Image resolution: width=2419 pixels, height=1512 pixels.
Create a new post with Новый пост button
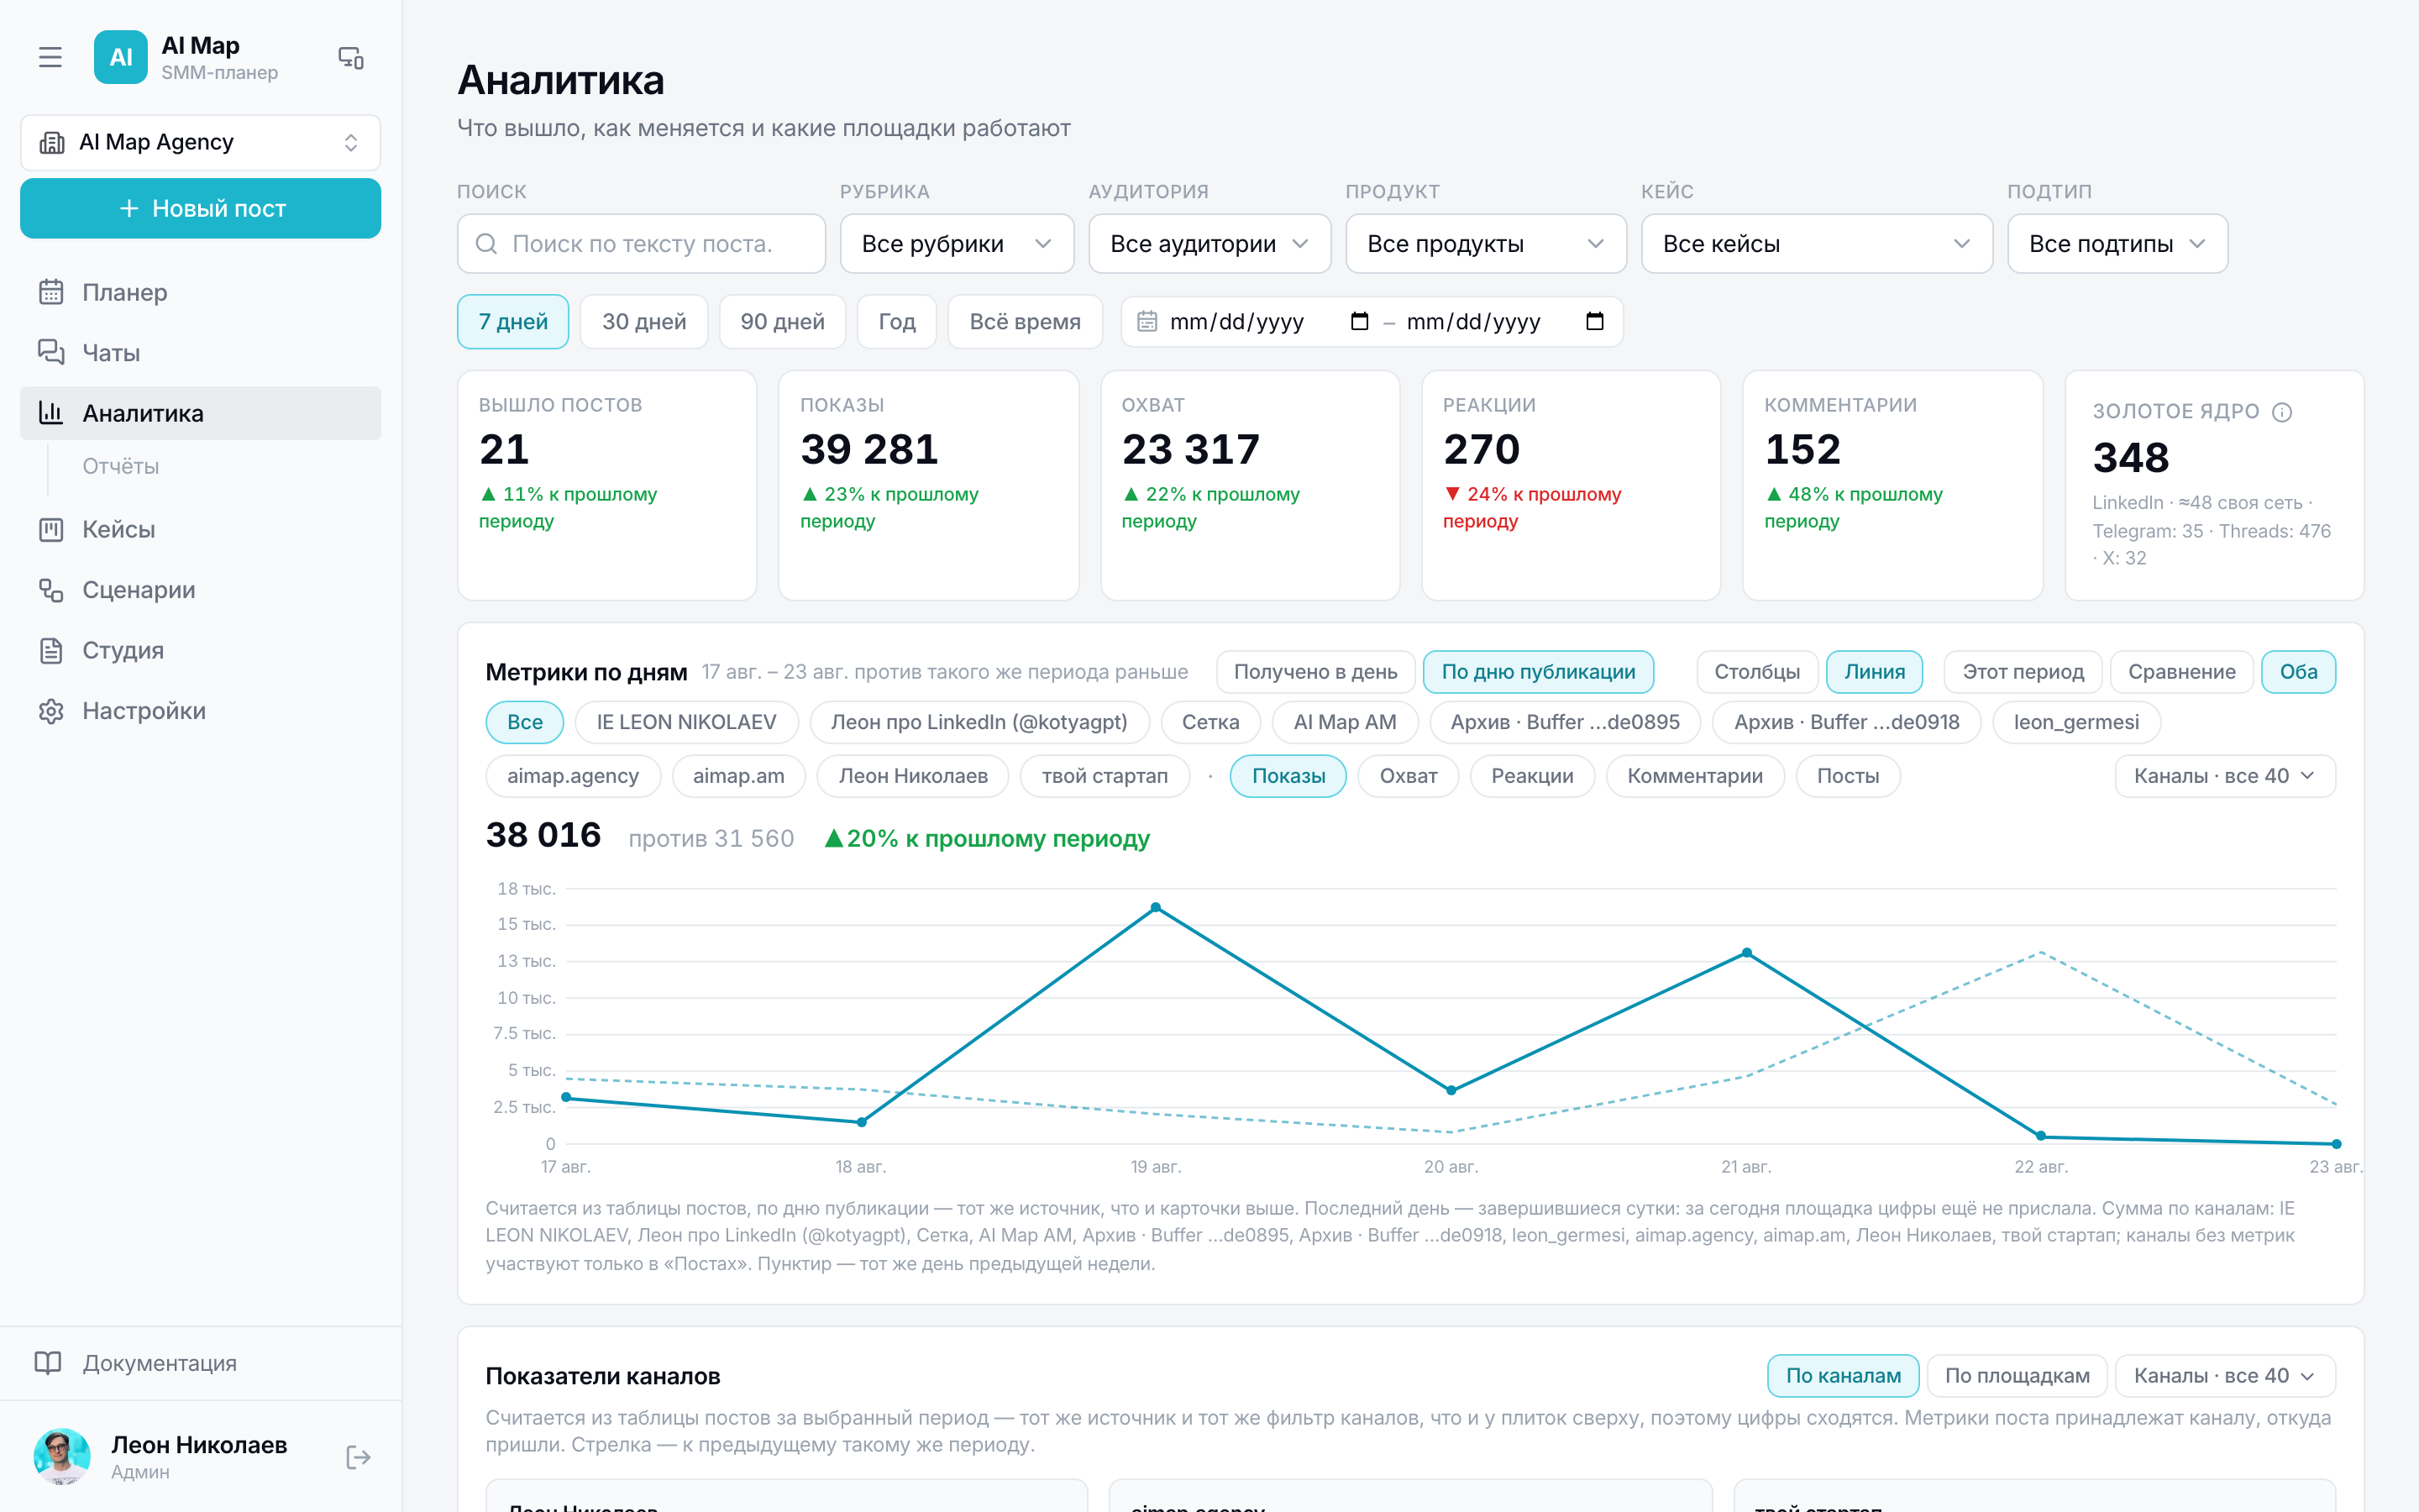tap(201, 208)
